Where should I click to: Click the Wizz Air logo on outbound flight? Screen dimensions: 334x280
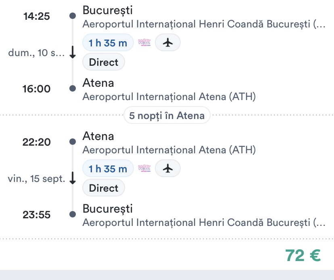point(144,43)
